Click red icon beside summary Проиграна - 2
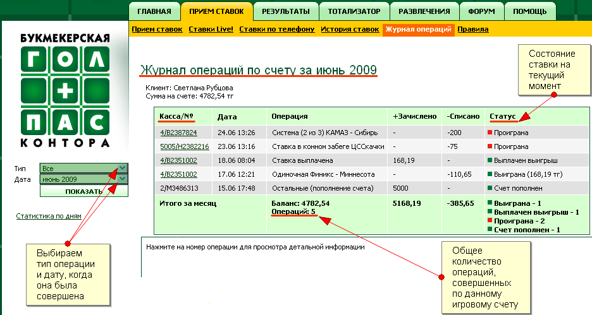Viewport: 592px width, 315px height. 490,220
